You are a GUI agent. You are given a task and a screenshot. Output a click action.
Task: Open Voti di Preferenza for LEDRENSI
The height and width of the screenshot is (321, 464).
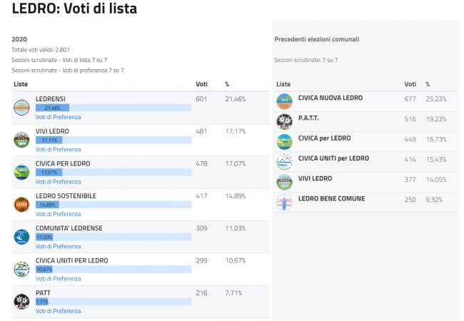pos(59,117)
